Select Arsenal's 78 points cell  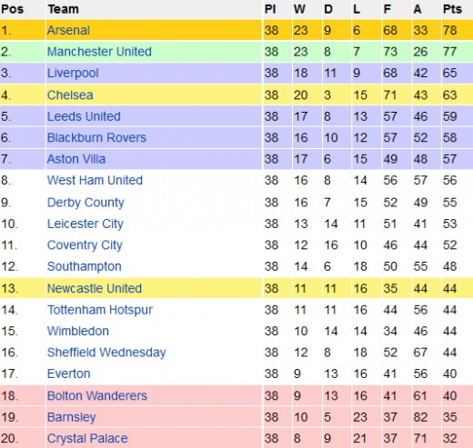[x=450, y=30]
